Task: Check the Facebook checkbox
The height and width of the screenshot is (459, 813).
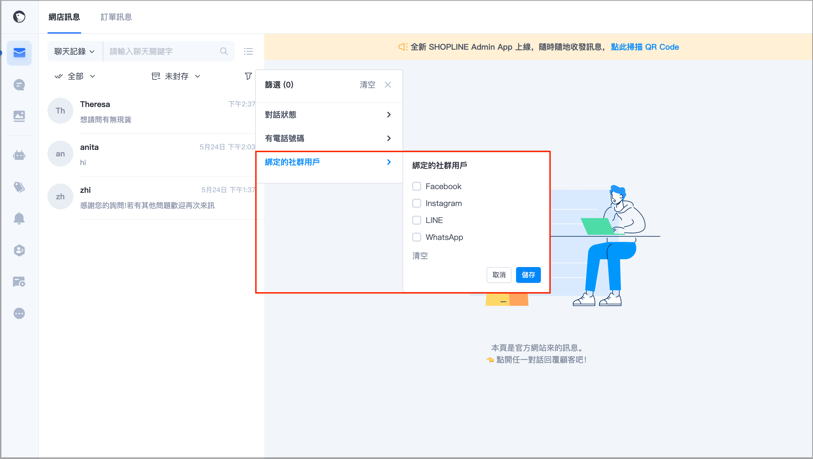Action: 417,186
